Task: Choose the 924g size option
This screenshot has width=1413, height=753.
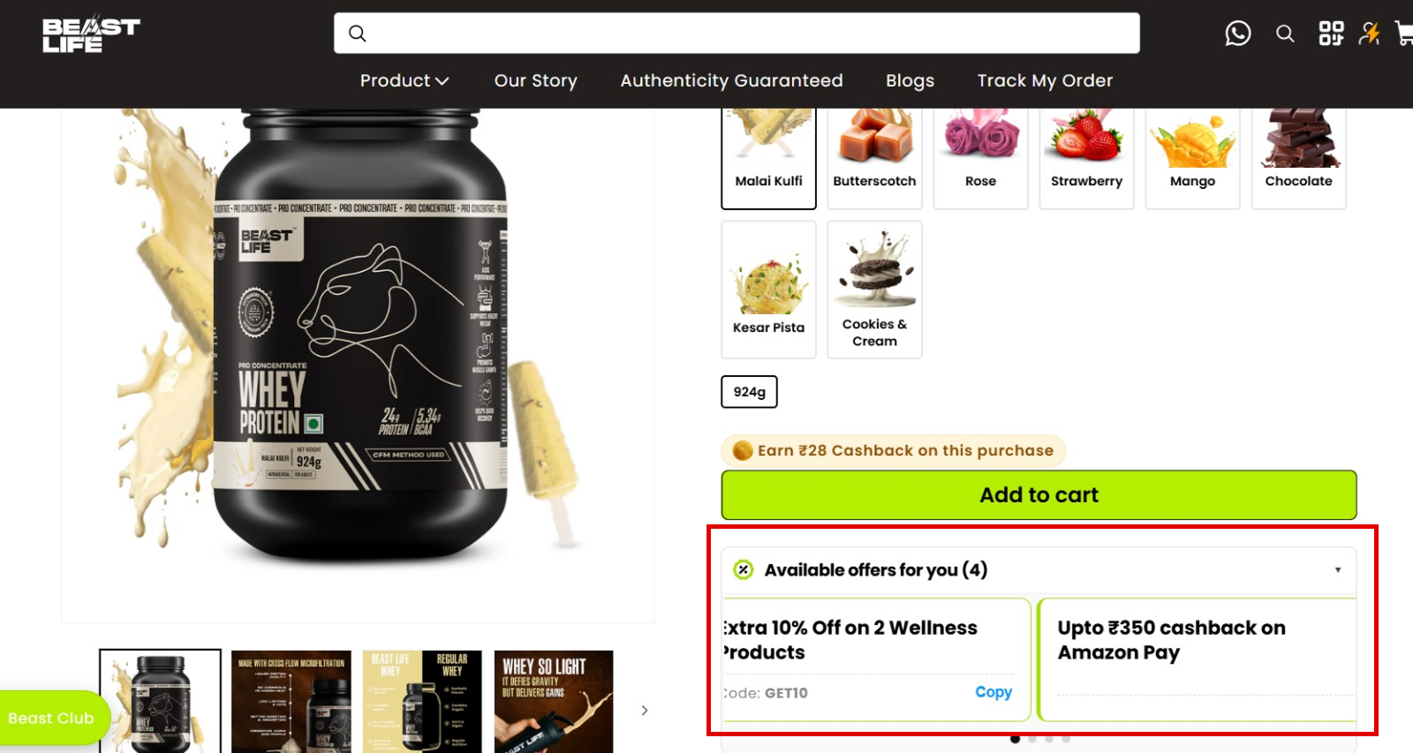Action: (x=749, y=392)
